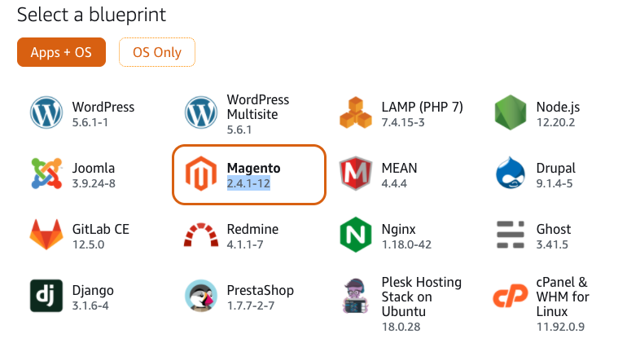The image size is (640, 356).
Task: Pick the LAMP (PHP 7) stack icon
Action: coord(356,112)
